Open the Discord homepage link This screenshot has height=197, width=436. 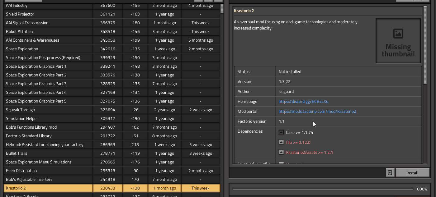[303, 101]
